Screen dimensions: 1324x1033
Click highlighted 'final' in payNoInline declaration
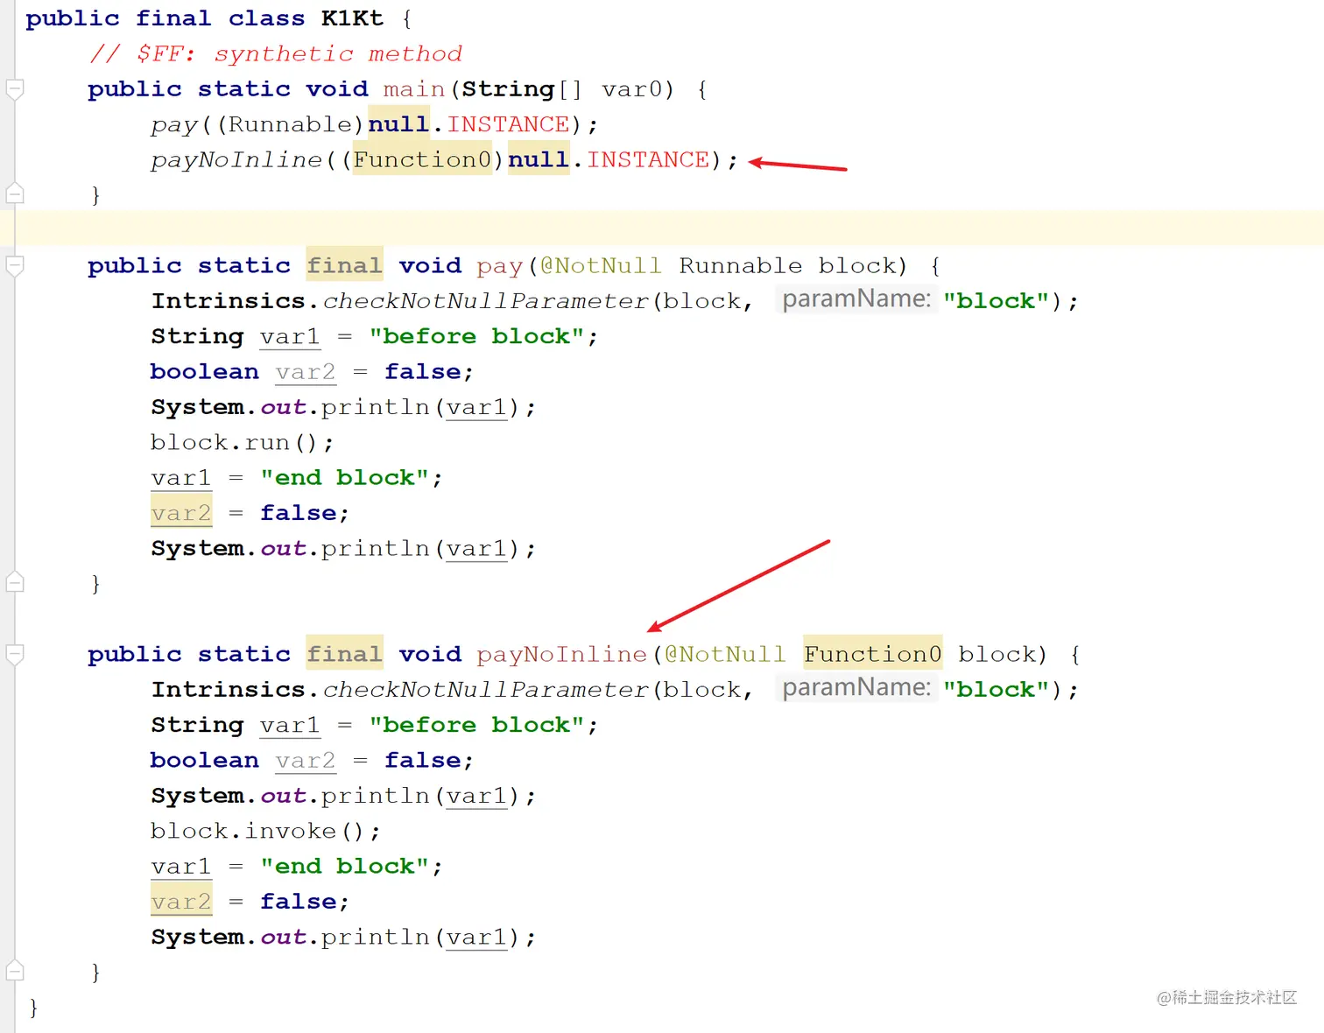pyautogui.click(x=344, y=653)
